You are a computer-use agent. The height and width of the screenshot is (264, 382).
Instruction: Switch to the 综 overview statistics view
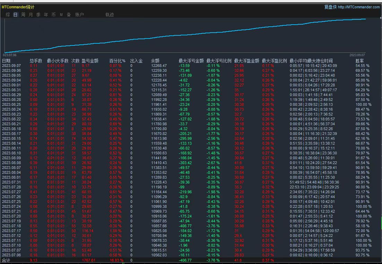[x=8, y=15]
